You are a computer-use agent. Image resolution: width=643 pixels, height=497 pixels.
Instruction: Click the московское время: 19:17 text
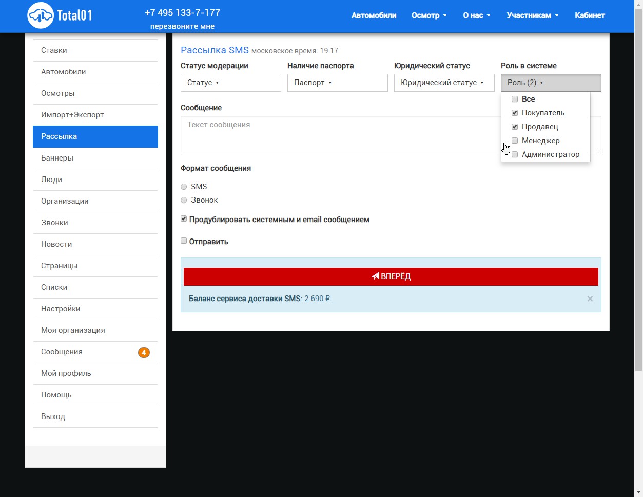click(x=295, y=51)
